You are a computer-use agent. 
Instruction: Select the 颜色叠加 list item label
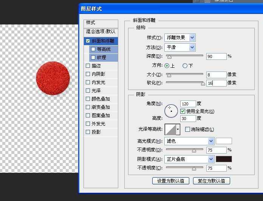click(101, 99)
